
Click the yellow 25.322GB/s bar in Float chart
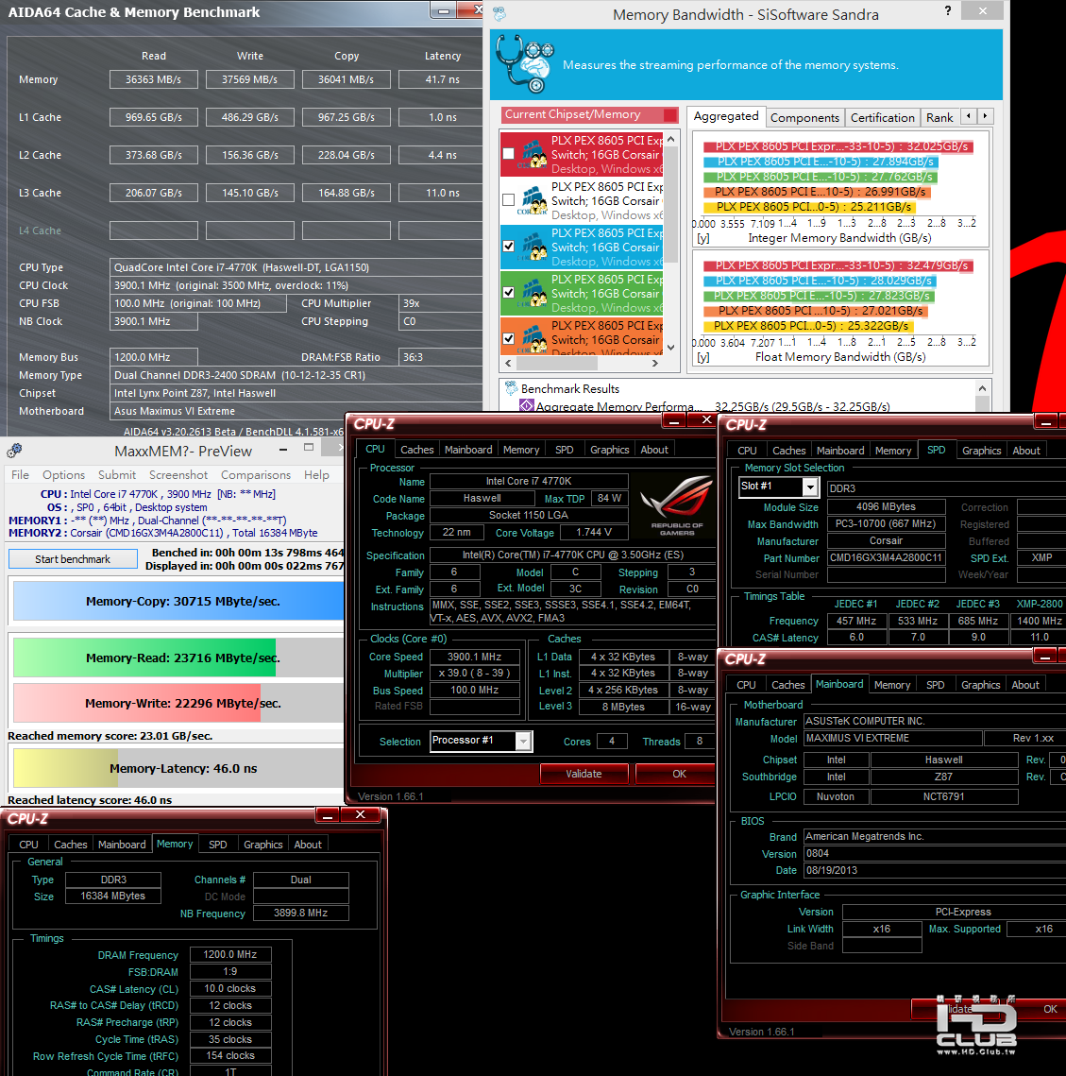[809, 326]
